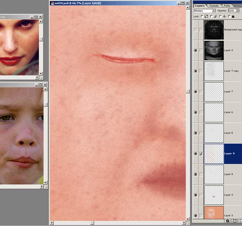Screen dimensions: 242x226
Task: Check the lock all checkbox beside padlock
Action: [x=229, y=16]
